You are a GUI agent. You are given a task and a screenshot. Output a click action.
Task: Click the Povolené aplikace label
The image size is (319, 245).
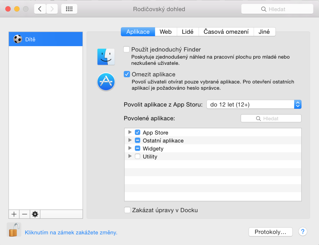click(x=149, y=118)
